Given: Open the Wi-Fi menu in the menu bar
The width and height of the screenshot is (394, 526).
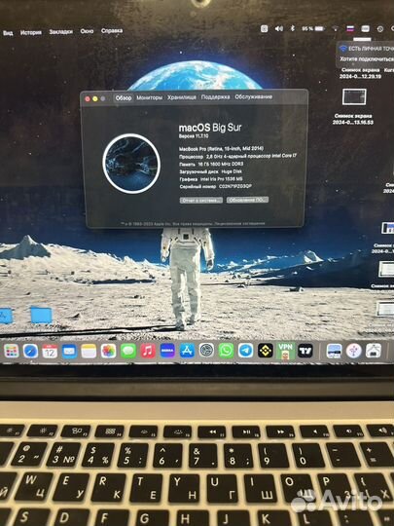Looking at the screenshot, I should tap(335, 29).
